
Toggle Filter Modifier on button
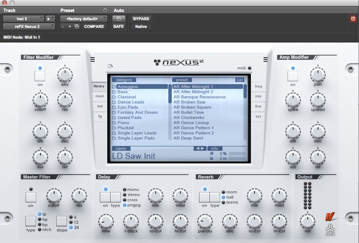click(x=40, y=76)
